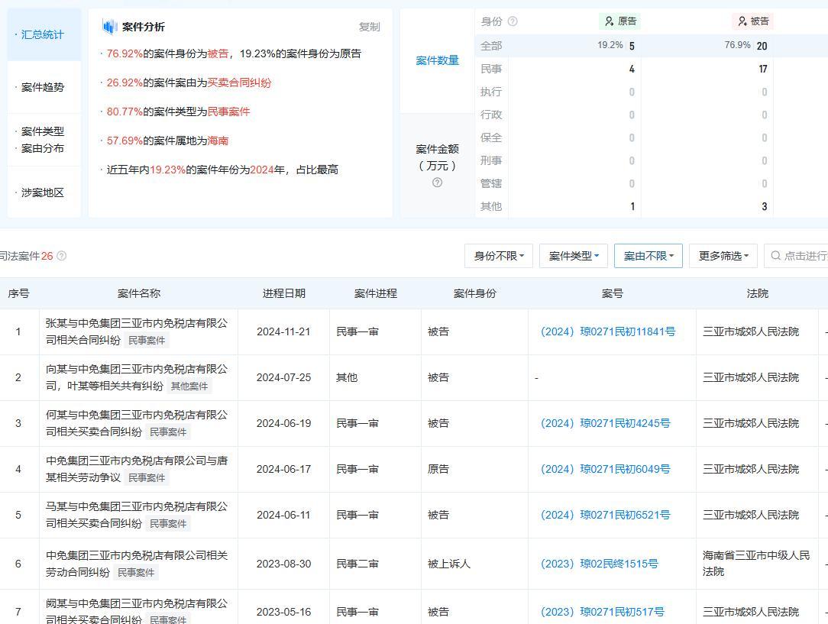Screen dimensions: 828x624
Task: Click the 原告 person icon
Action: 609,21
